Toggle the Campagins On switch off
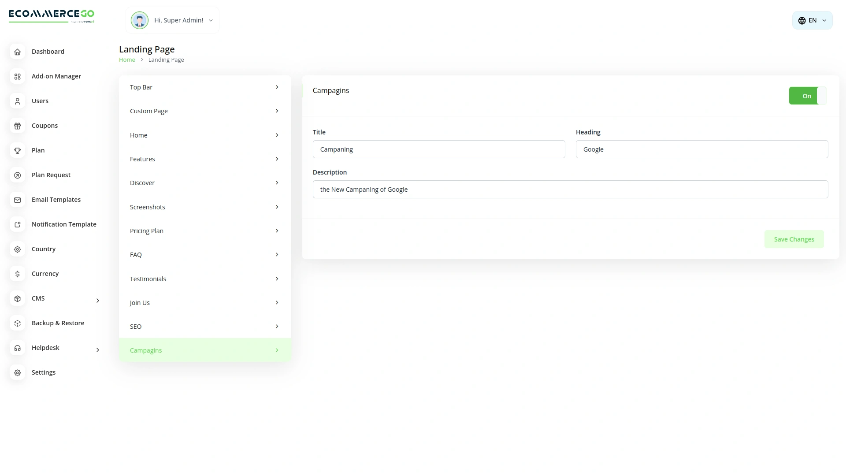Viewport: 846px width, 476px height. [807, 96]
